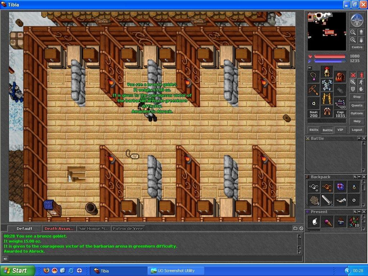Open the Options menu
The height and width of the screenshot is (276, 368).
357,113
